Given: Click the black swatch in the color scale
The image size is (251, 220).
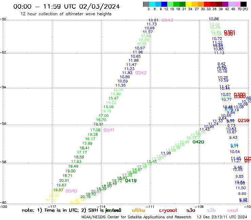Looking at the screenshot, I should tap(243, 4).
